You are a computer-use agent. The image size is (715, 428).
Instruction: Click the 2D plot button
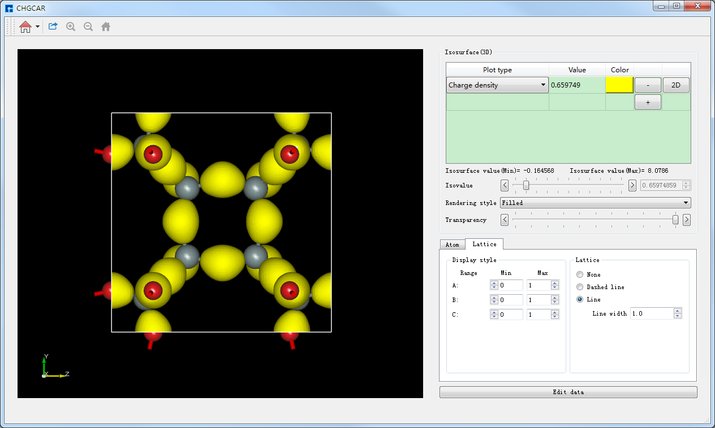pos(677,85)
